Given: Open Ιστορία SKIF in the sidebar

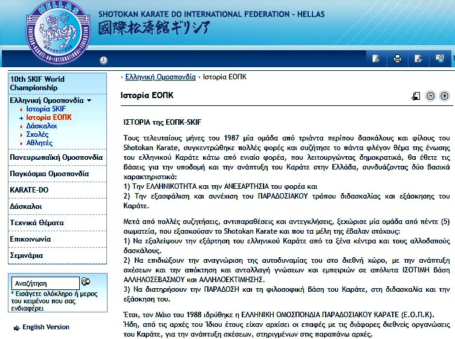Looking at the screenshot, I should (46, 109).
